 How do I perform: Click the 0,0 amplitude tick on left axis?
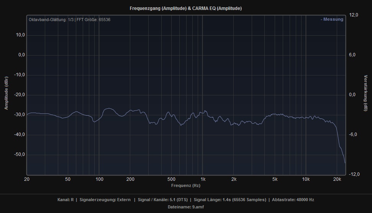(19, 55)
